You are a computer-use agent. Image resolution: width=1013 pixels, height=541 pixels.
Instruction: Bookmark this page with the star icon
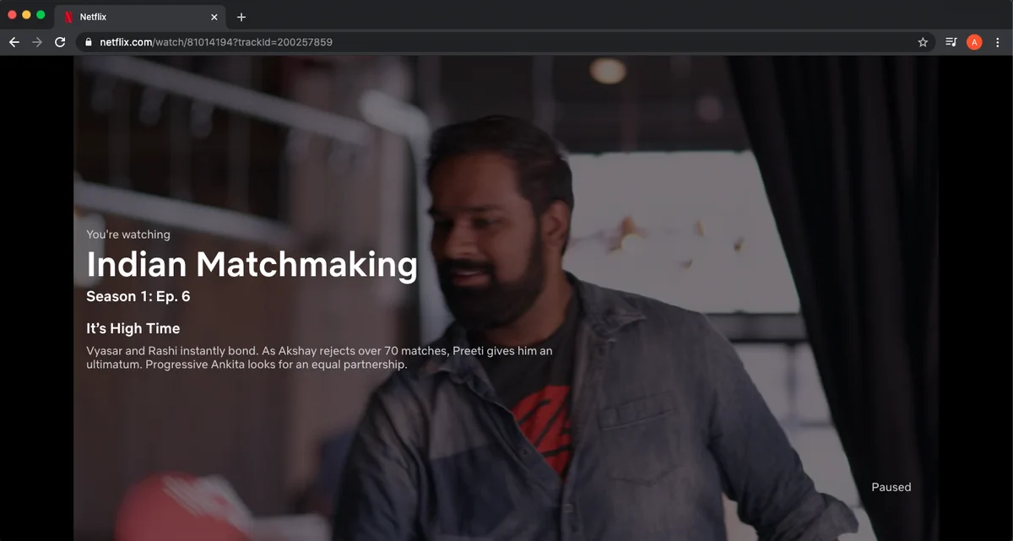(x=923, y=42)
